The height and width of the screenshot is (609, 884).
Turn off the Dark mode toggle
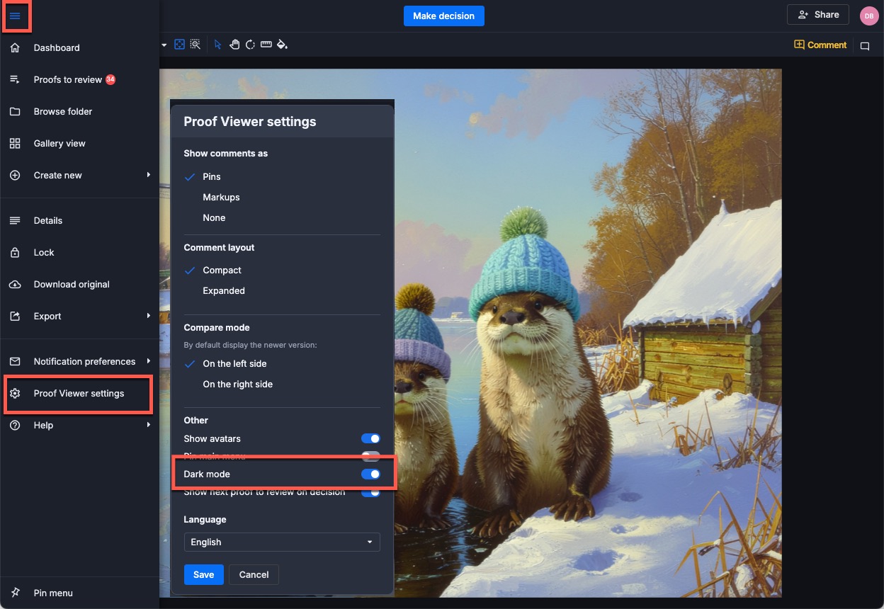(x=370, y=474)
